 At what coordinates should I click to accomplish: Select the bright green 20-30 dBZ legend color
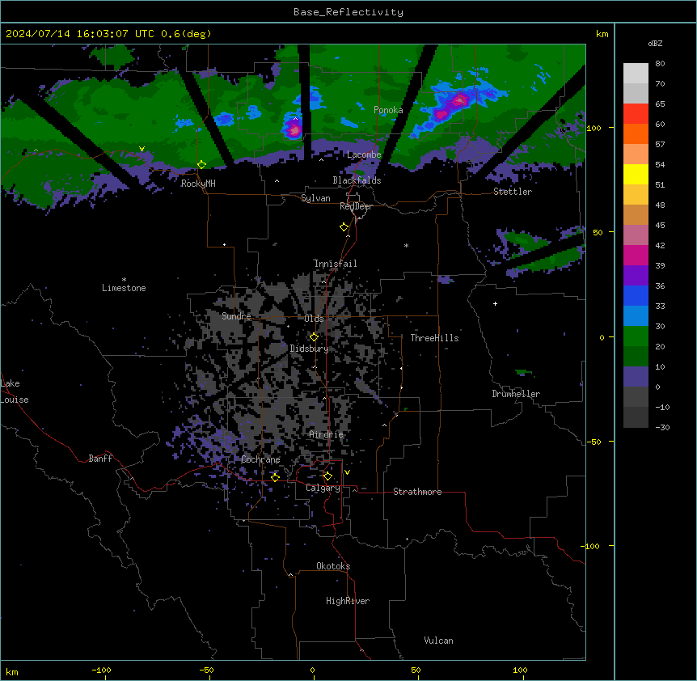pos(636,336)
